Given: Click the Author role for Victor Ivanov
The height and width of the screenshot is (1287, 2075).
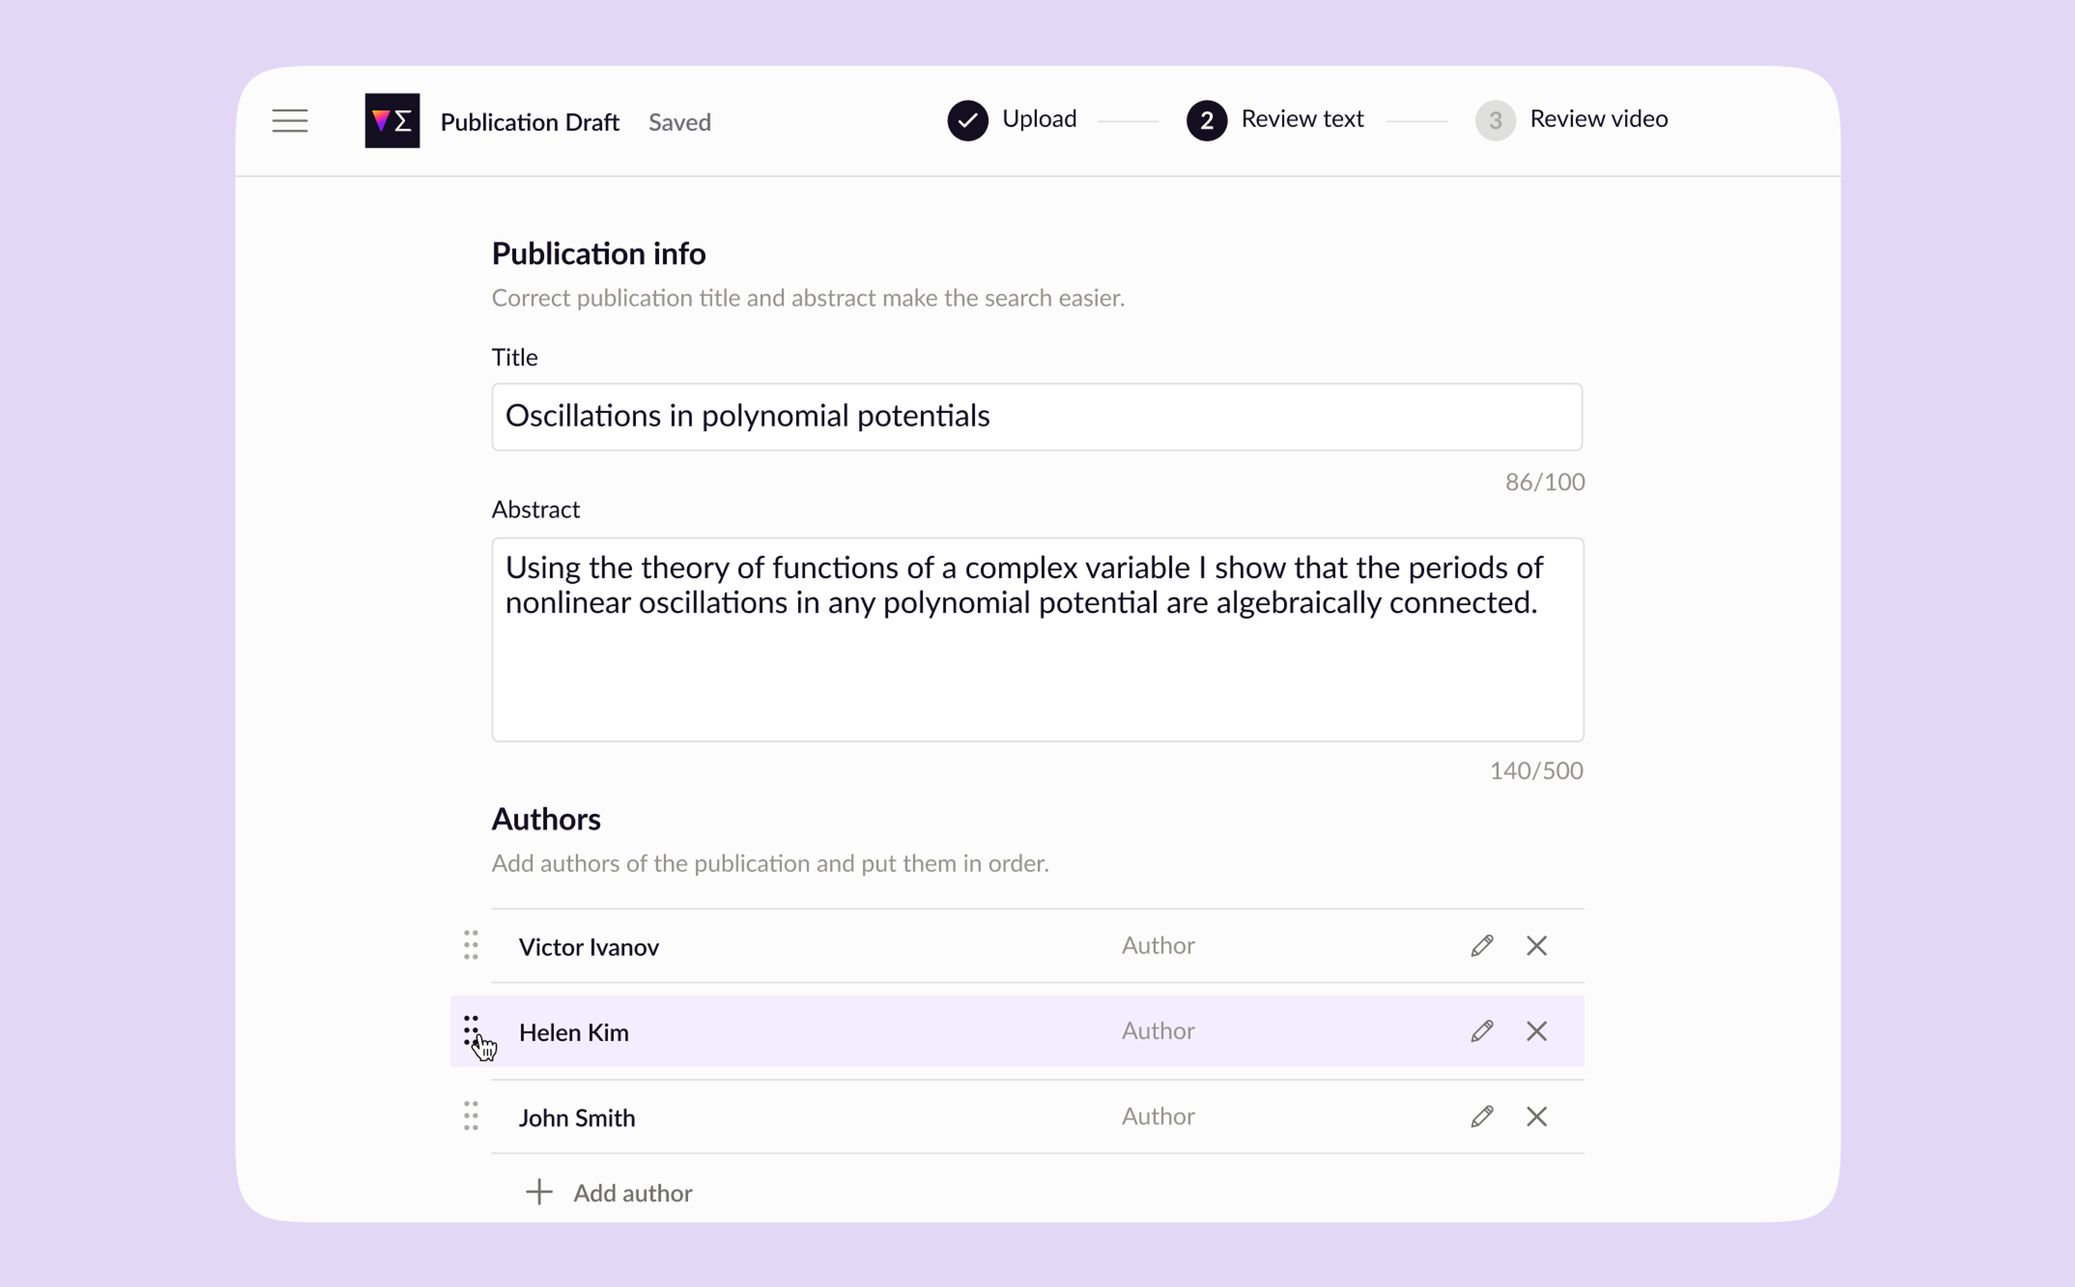Looking at the screenshot, I should click(1158, 945).
